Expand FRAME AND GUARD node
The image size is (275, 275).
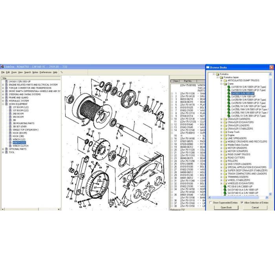(x=3, y=98)
